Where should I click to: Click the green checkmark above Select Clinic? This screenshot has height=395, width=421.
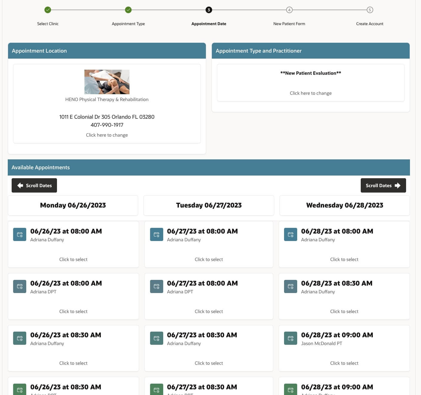click(48, 10)
